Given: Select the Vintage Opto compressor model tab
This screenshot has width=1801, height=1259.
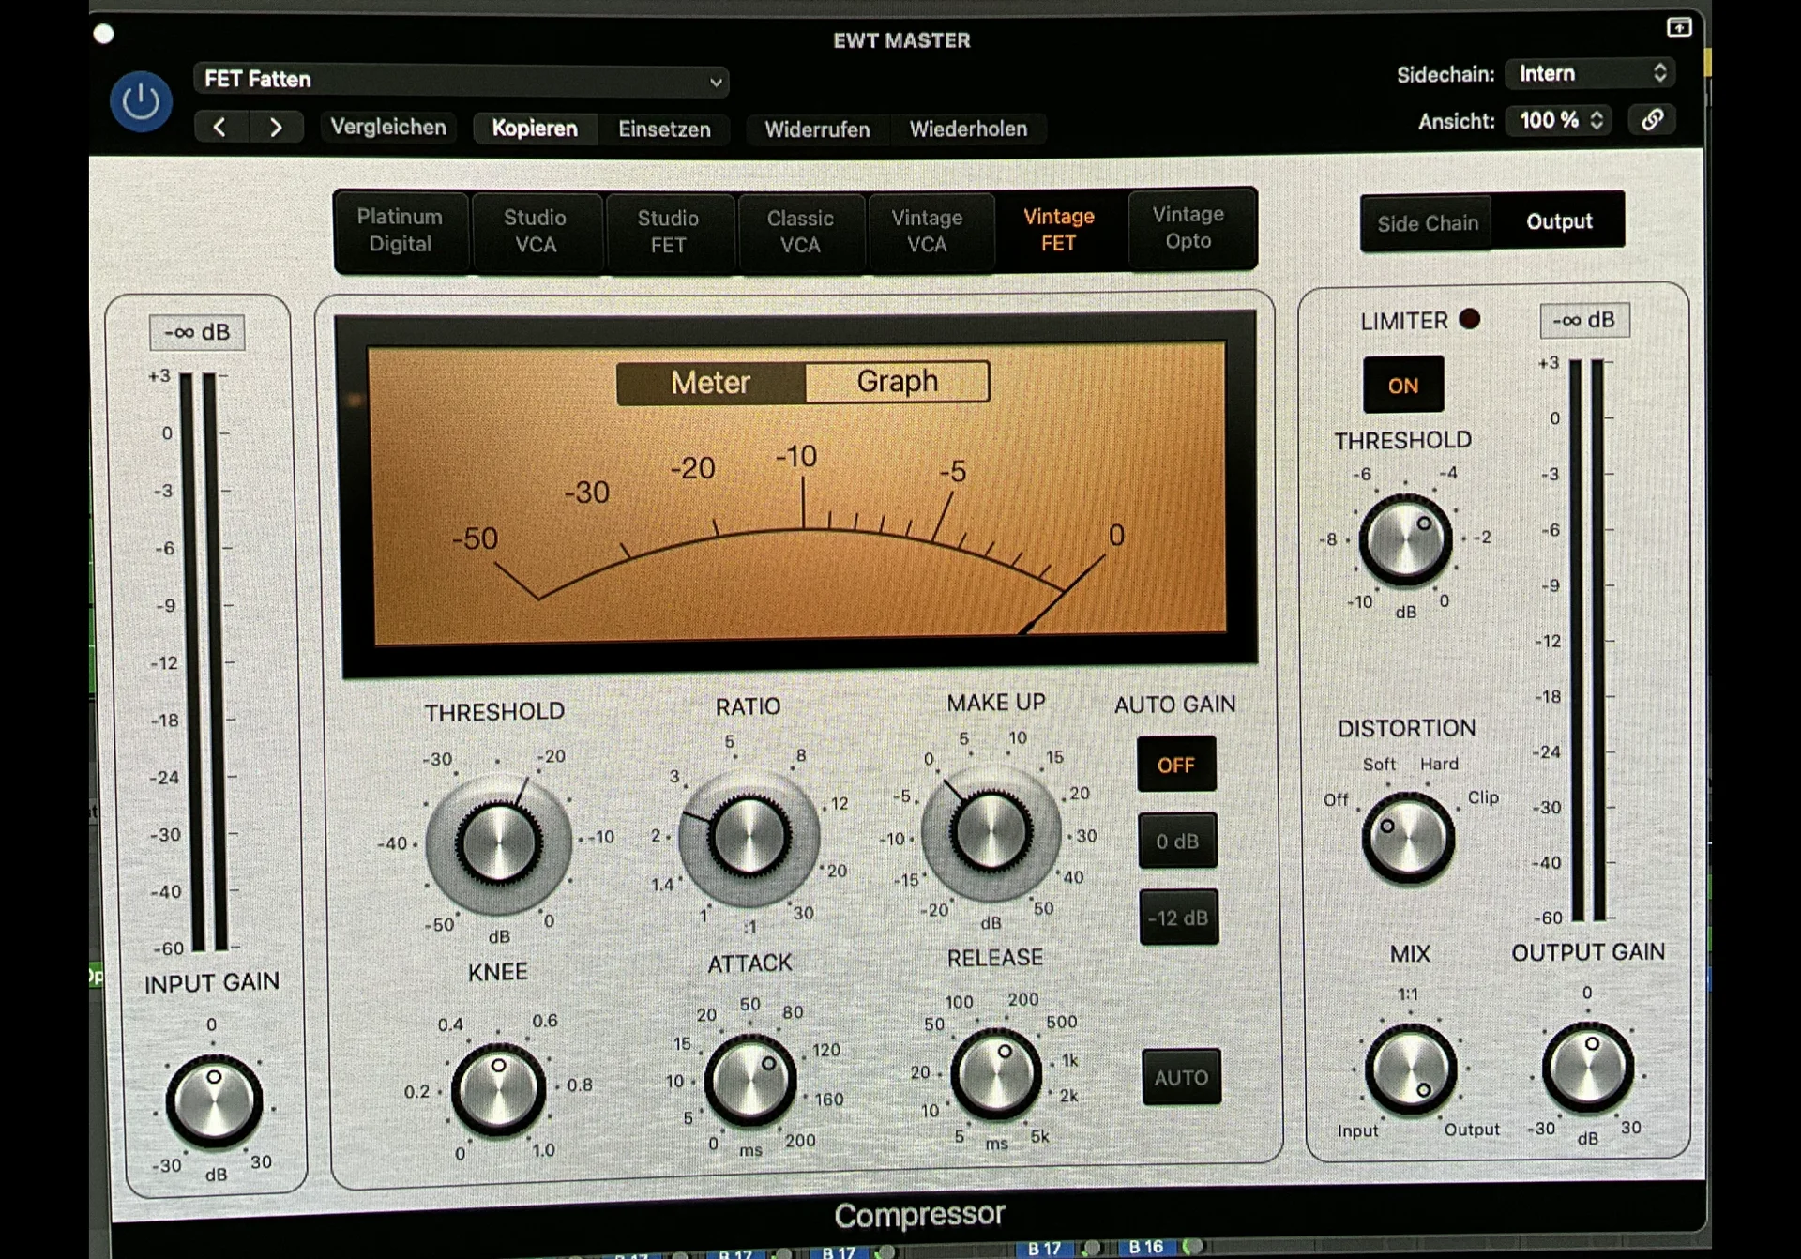Looking at the screenshot, I should pyautogui.click(x=1188, y=229).
